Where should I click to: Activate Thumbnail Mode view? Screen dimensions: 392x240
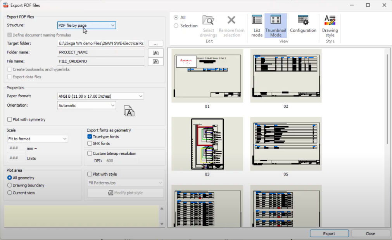tap(276, 26)
